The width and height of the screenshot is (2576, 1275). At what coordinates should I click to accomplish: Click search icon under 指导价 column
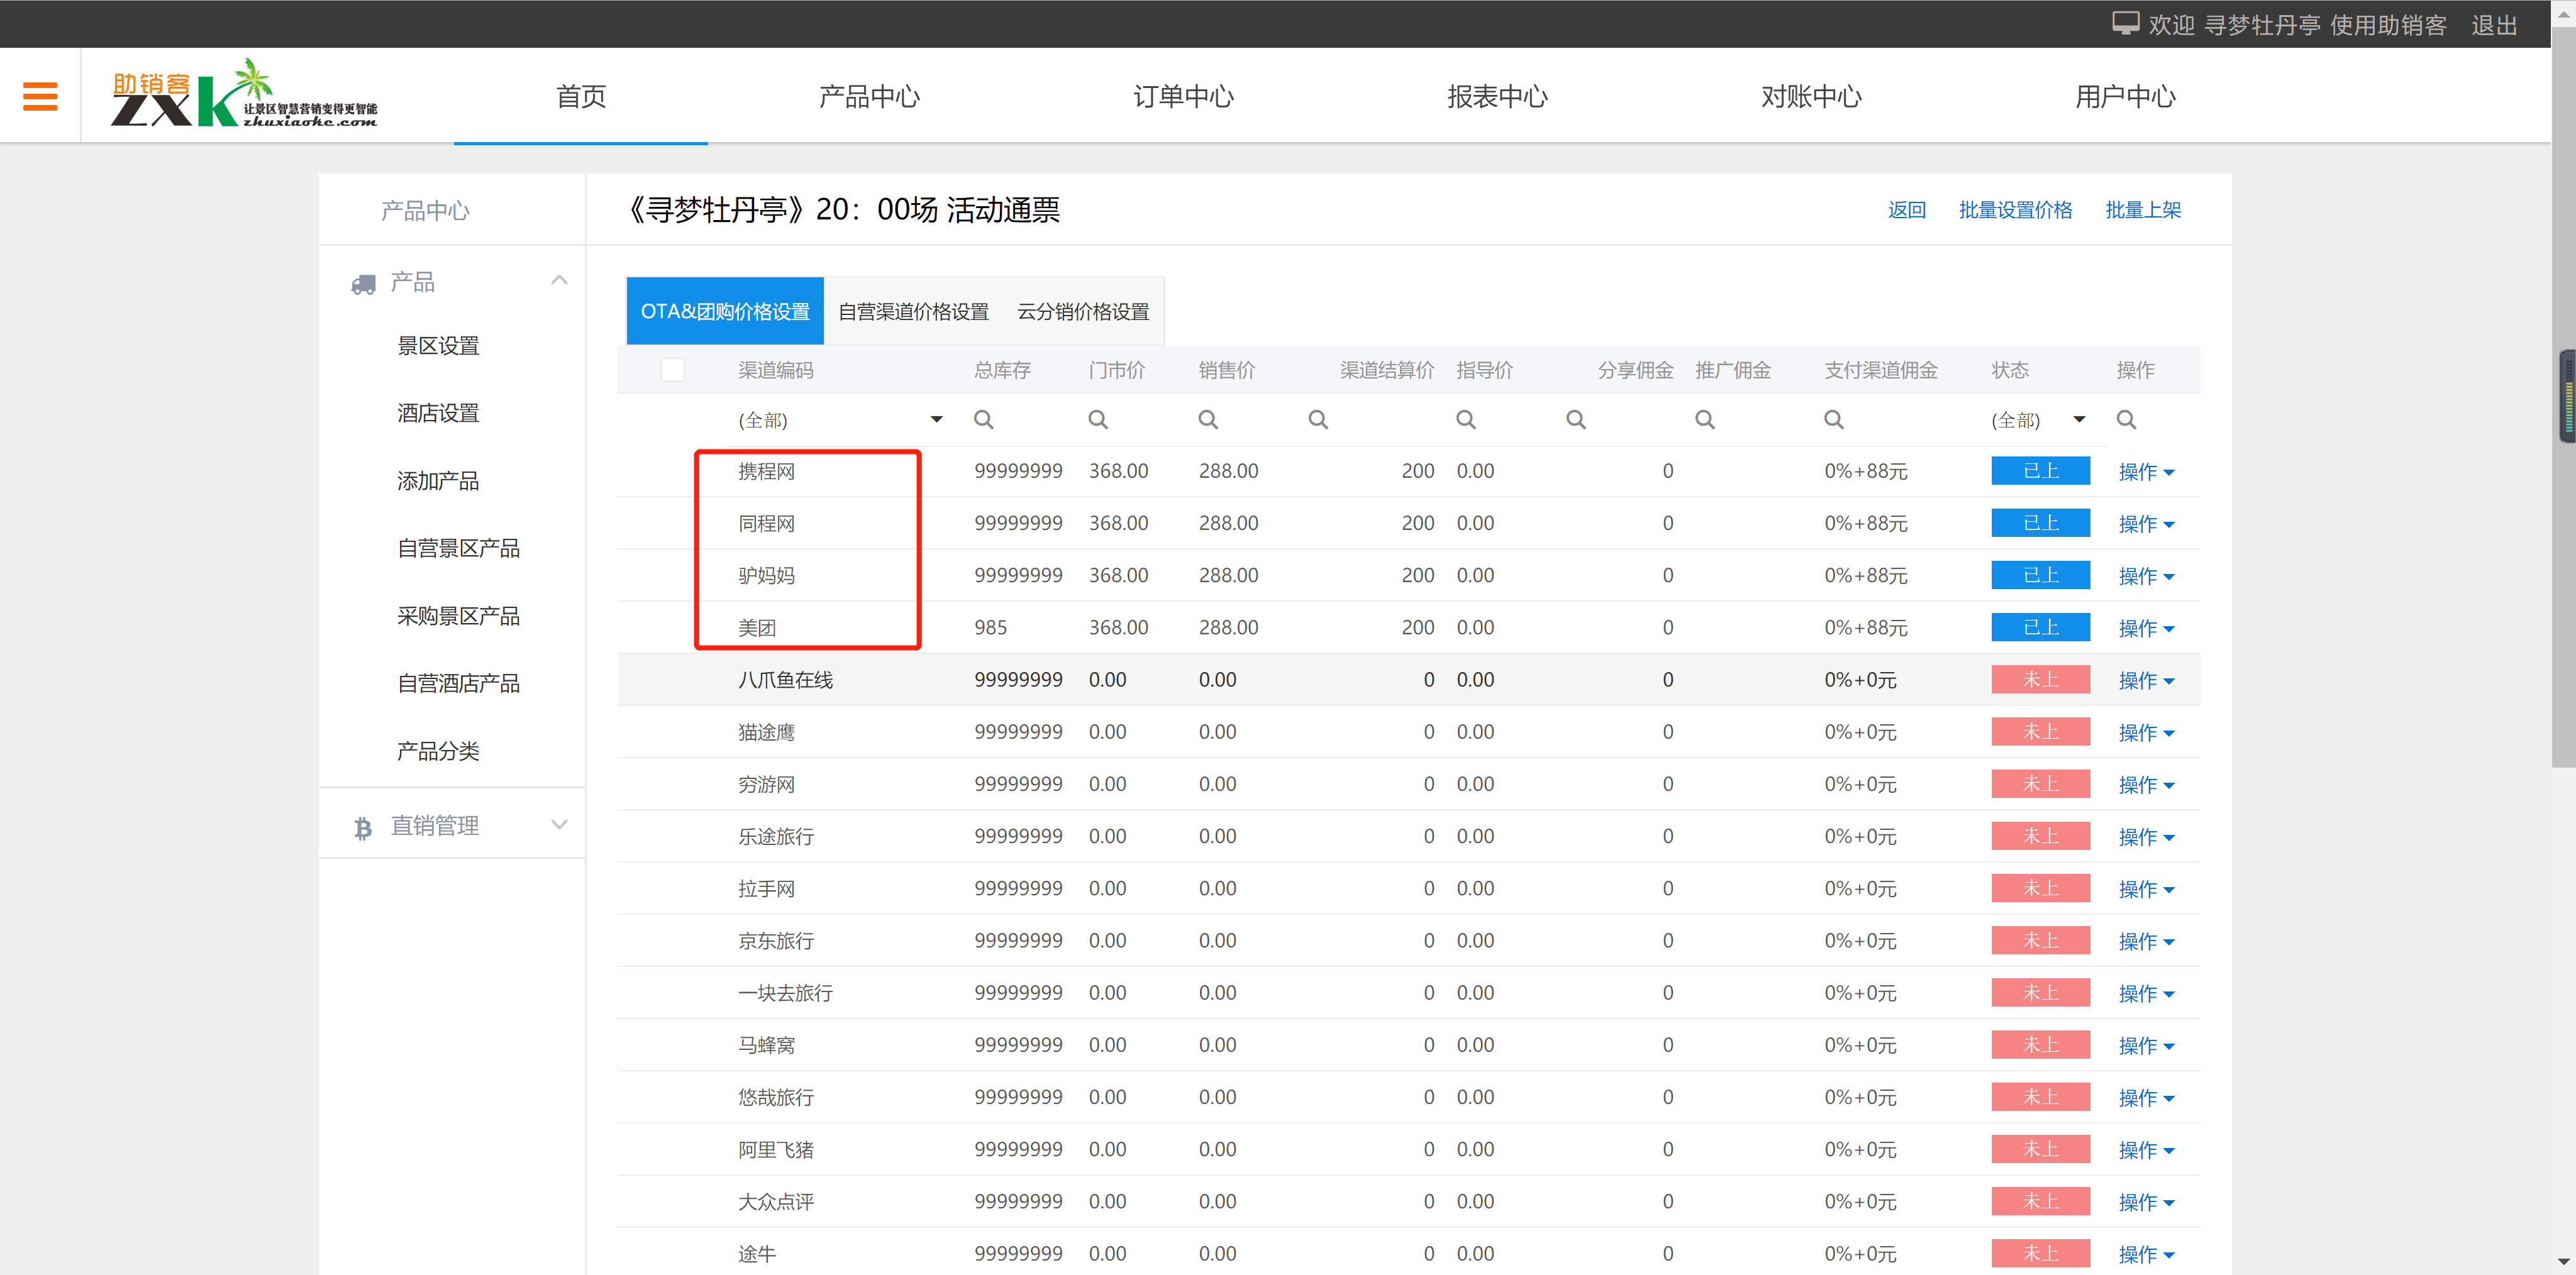coord(1465,420)
